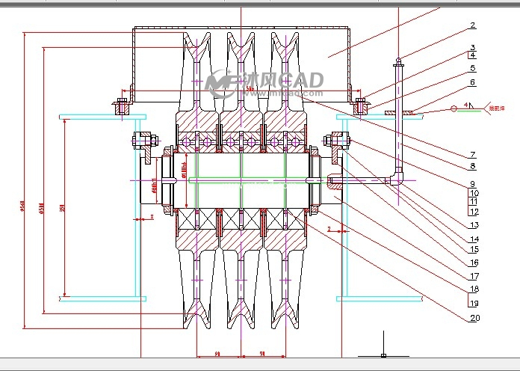Click the UCS origin marker at bottom

click(383, 355)
